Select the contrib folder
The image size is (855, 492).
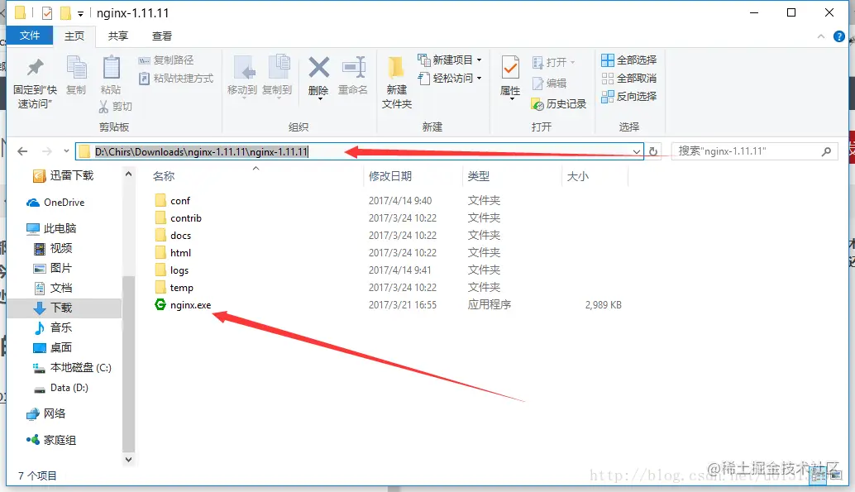pos(179,218)
